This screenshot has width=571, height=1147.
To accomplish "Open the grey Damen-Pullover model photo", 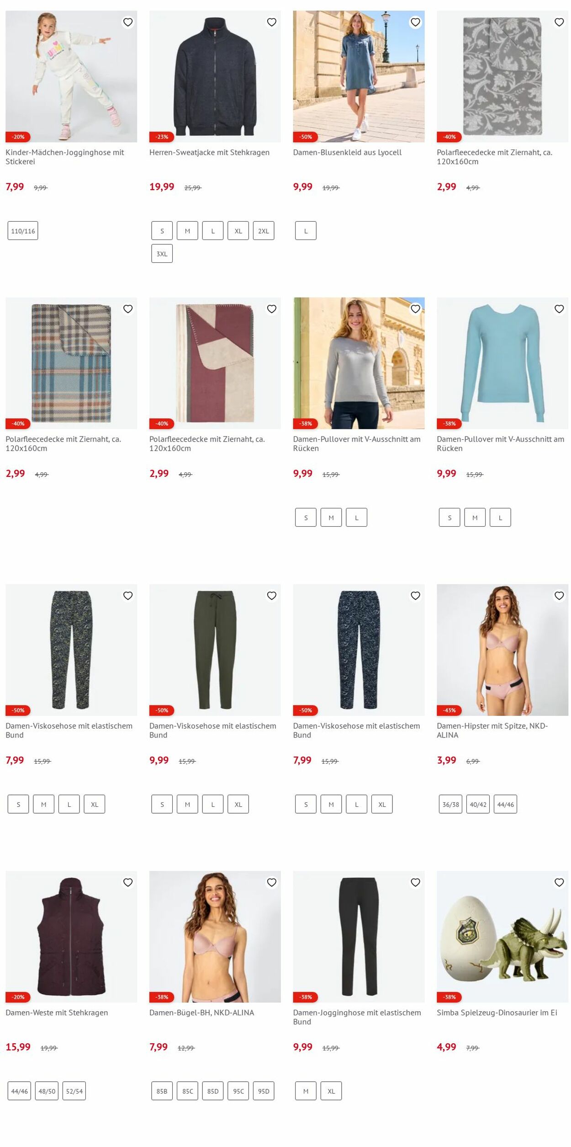I will point(359,363).
